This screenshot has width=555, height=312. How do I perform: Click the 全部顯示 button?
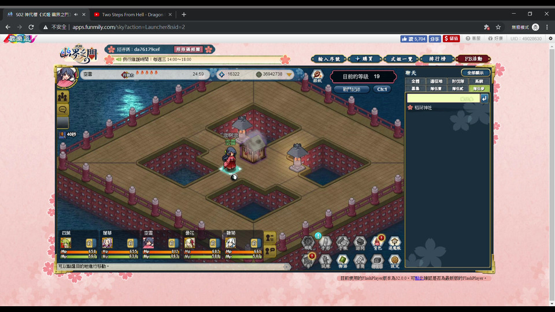coord(475,73)
